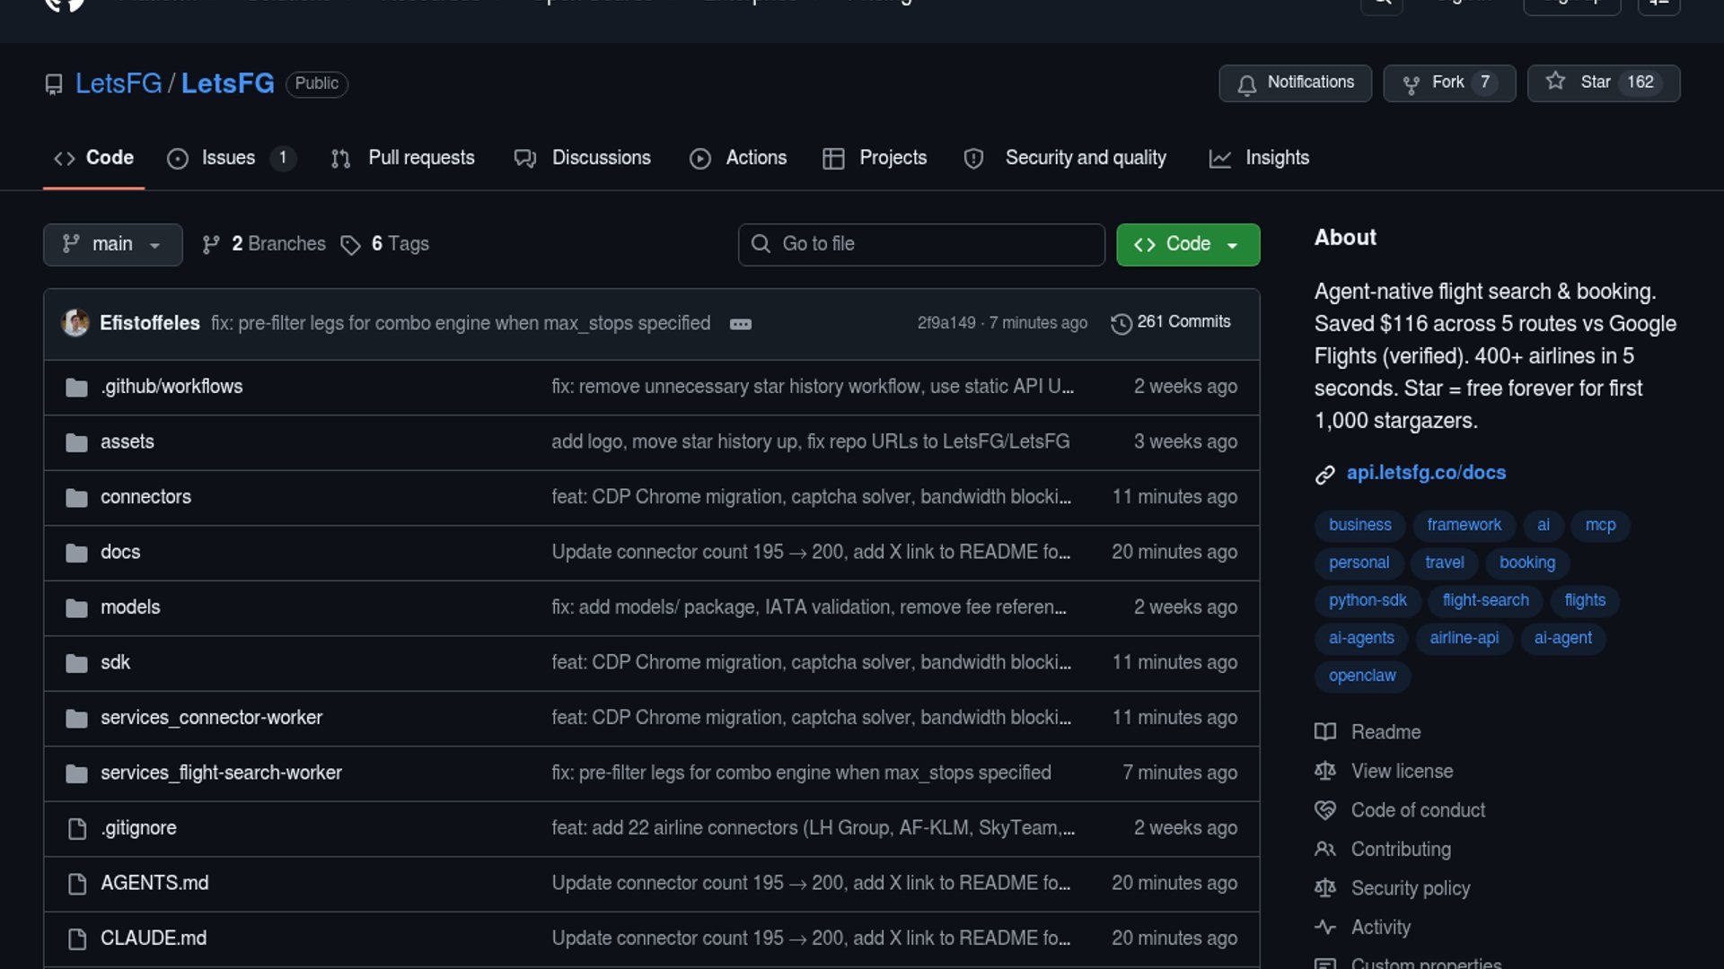Screen dimensions: 1724x969
Task: Open the main branch dropdown
Action: [112, 245]
